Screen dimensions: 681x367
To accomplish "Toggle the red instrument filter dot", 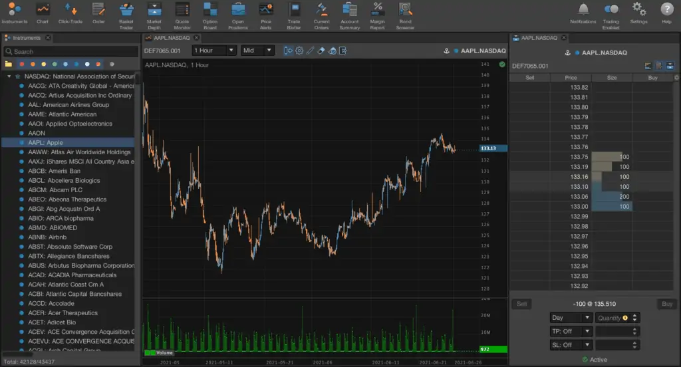I will click(22, 64).
